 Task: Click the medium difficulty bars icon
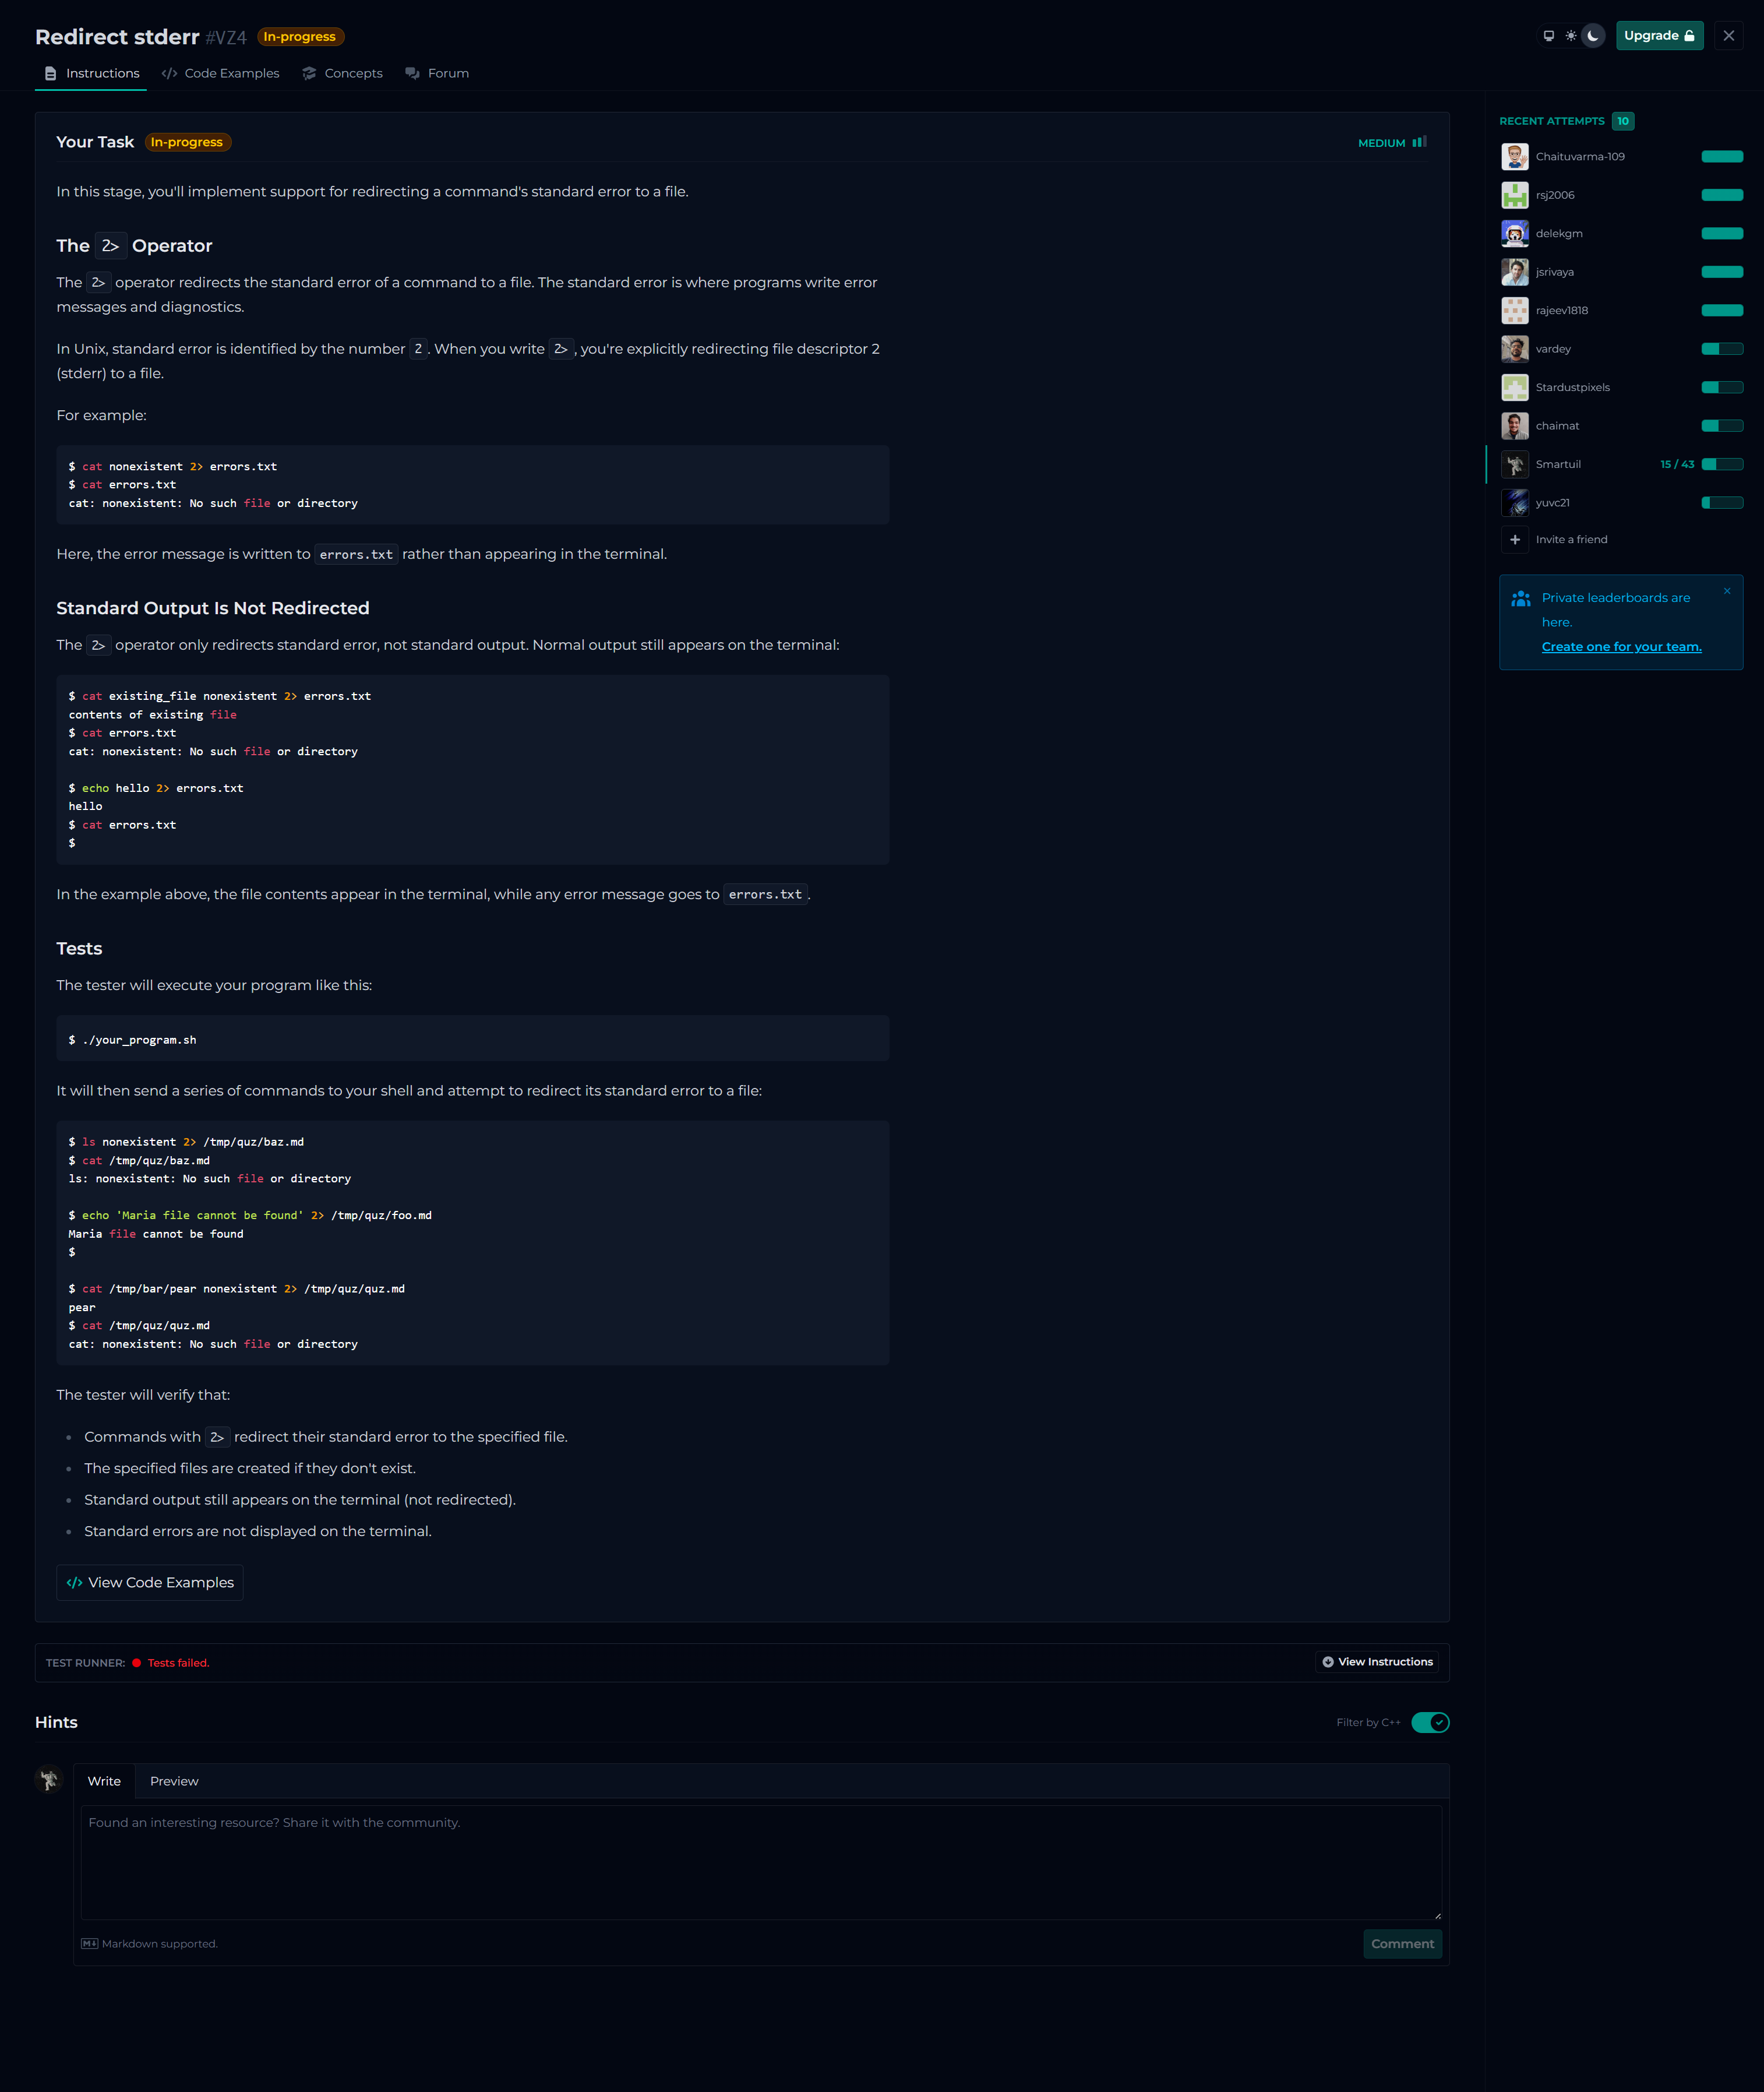click(x=1419, y=142)
